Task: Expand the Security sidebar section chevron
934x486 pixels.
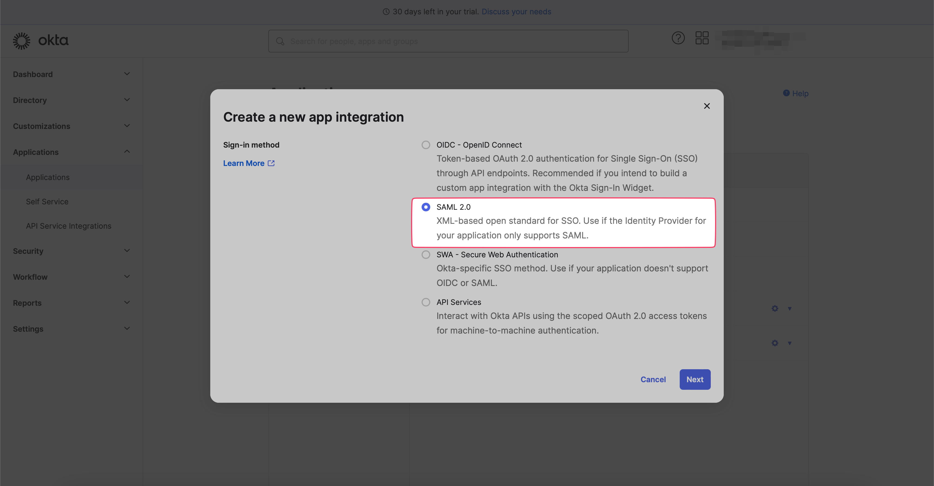Action: point(127,251)
